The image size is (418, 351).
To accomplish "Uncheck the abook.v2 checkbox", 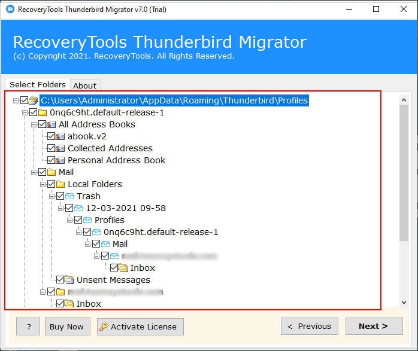I will click(51, 136).
